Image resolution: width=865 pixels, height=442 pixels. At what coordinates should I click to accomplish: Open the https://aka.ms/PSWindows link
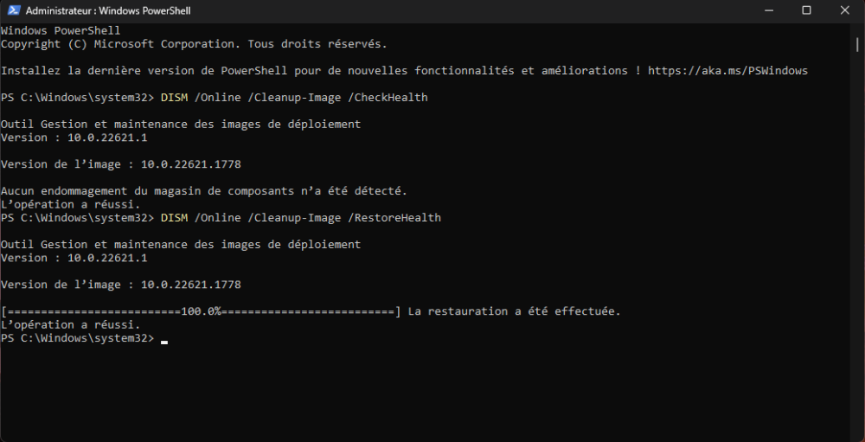(x=727, y=71)
